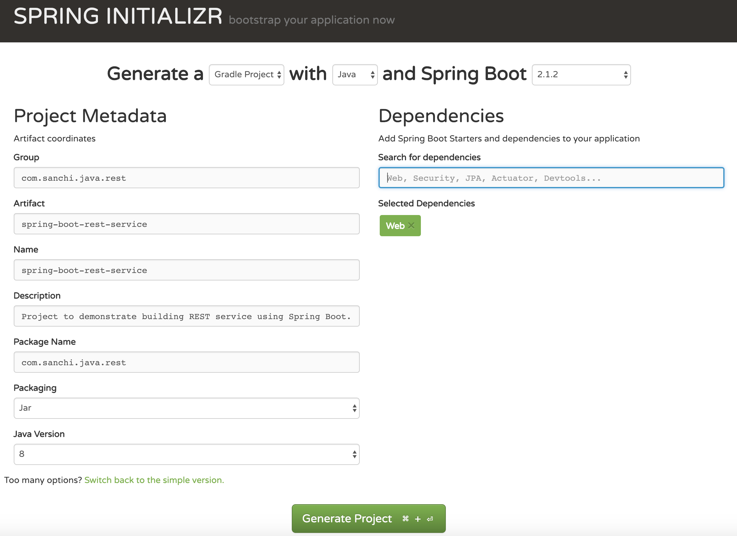The width and height of the screenshot is (737, 536).
Task: Select the Gradle Project build type
Action: pyautogui.click(x=247, y=74)
